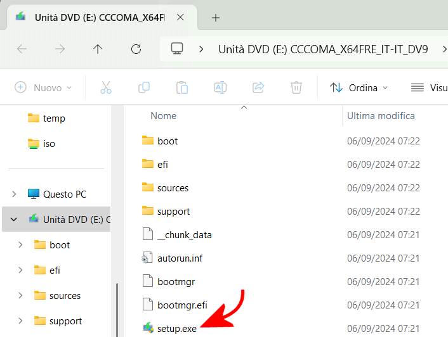Image resolution: width=448 pixels, height=337 pixels.
Task: Select the temp folder in sidebar
Action: coord(46,118)
